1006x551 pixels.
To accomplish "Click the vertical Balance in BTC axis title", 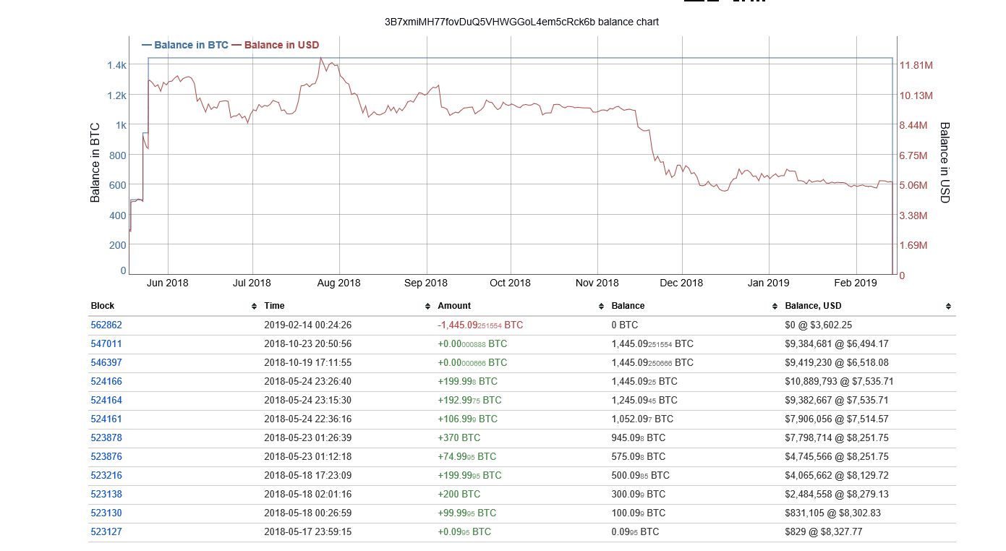I will click(95, 164).
